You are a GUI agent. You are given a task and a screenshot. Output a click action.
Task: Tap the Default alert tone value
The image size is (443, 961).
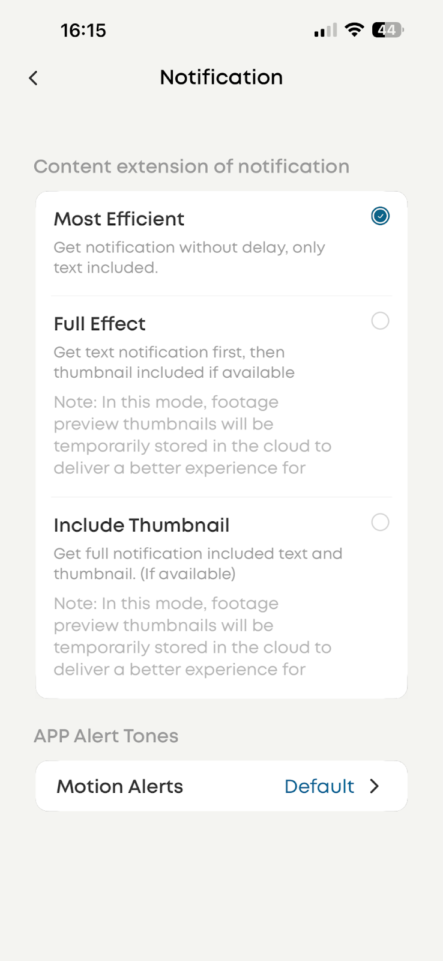[319, 786]
